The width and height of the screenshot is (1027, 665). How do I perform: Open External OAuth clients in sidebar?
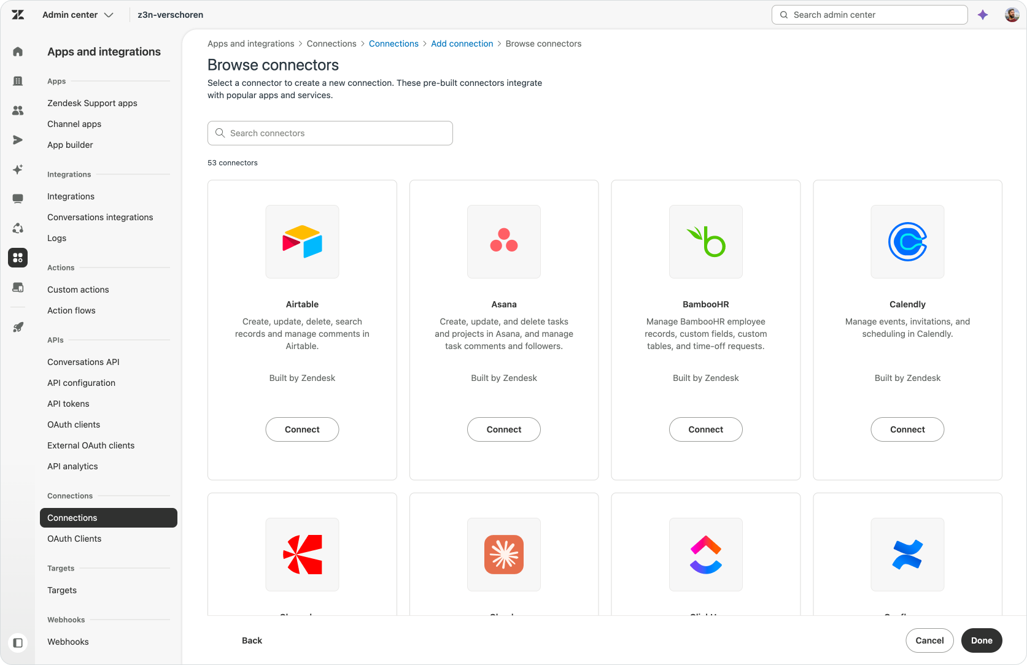pos(91,445)
